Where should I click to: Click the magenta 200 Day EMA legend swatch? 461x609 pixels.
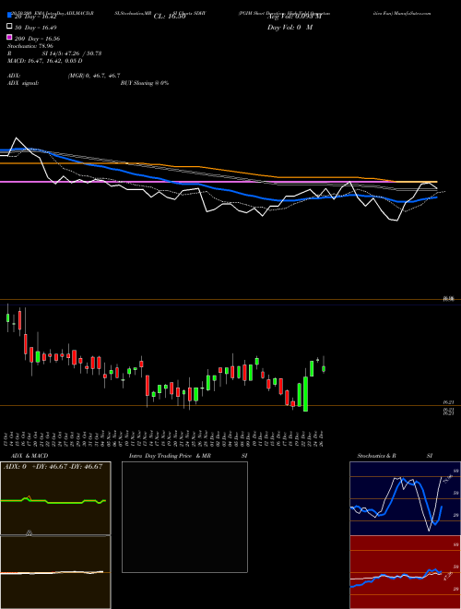(9, 37)
